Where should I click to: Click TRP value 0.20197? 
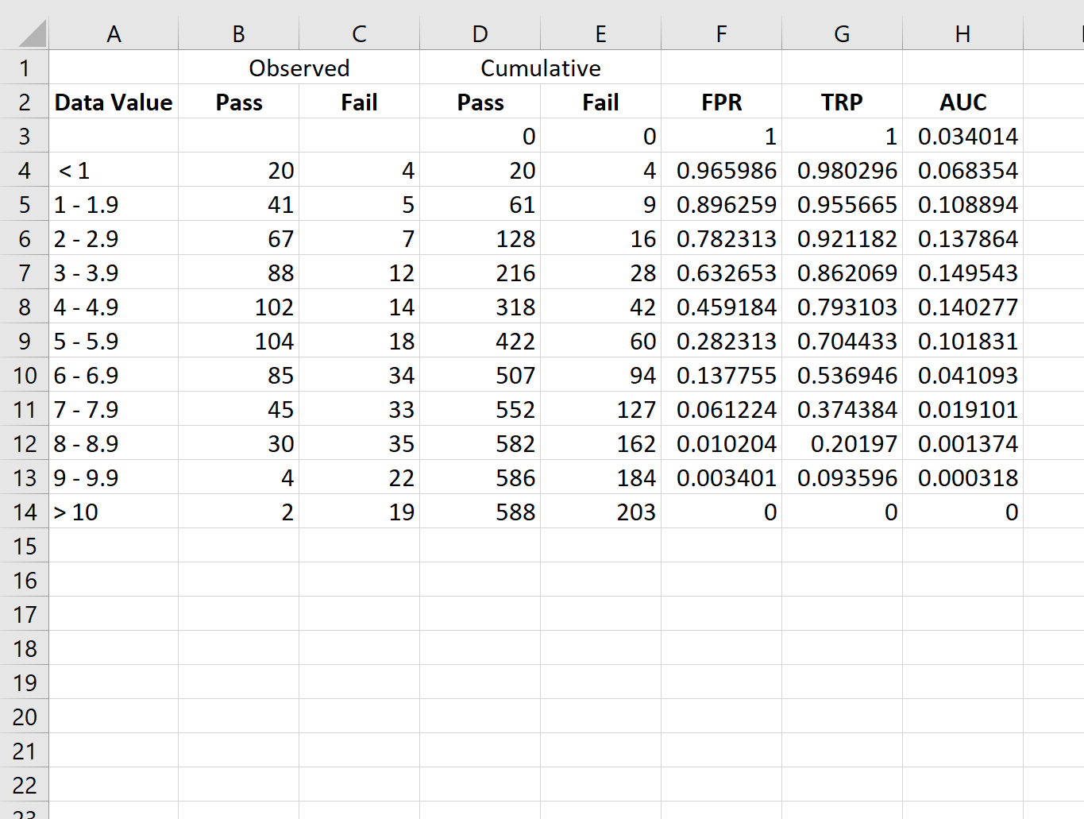(x=842, y=443)
